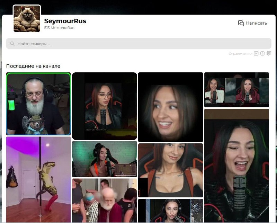Image resolution: width=277 pixels, height=223 pixels.
Task: Click the crossed-out chat restriction icon
Action: 269,53
